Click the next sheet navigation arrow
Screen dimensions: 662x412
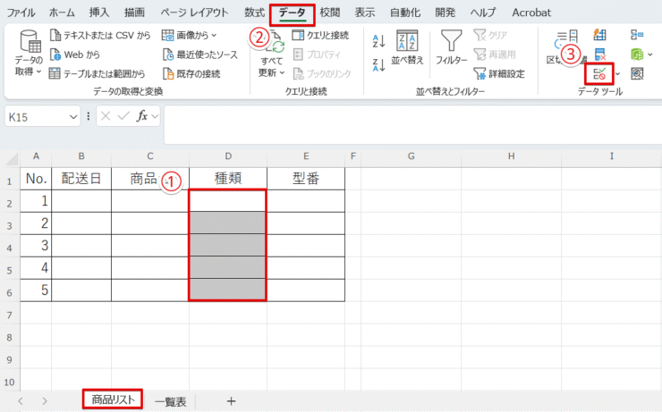[45, 401]
